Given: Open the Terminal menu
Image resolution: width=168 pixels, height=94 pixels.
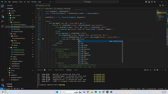Looking at the screenshot, I should pyautogui.click(x=34, y=2).
